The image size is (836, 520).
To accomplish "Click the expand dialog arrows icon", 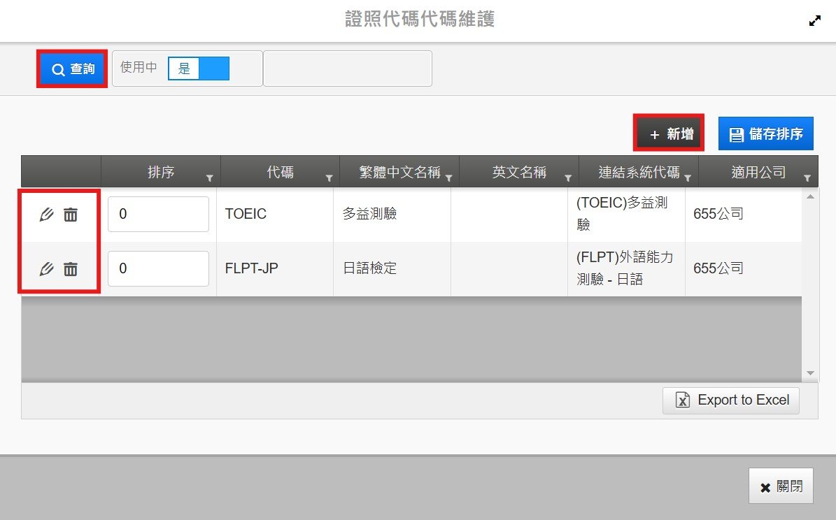I will click(x=814, y=21).
